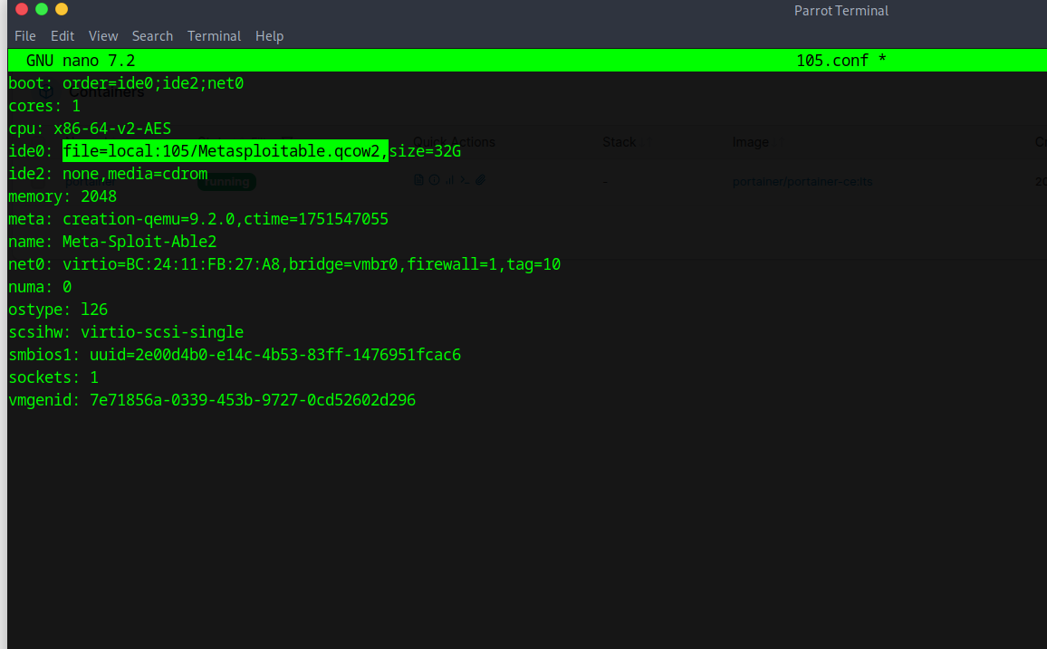Follow the portainer/portainer-ce:lts image link
1047x649 pixels.
click(805, 181)
